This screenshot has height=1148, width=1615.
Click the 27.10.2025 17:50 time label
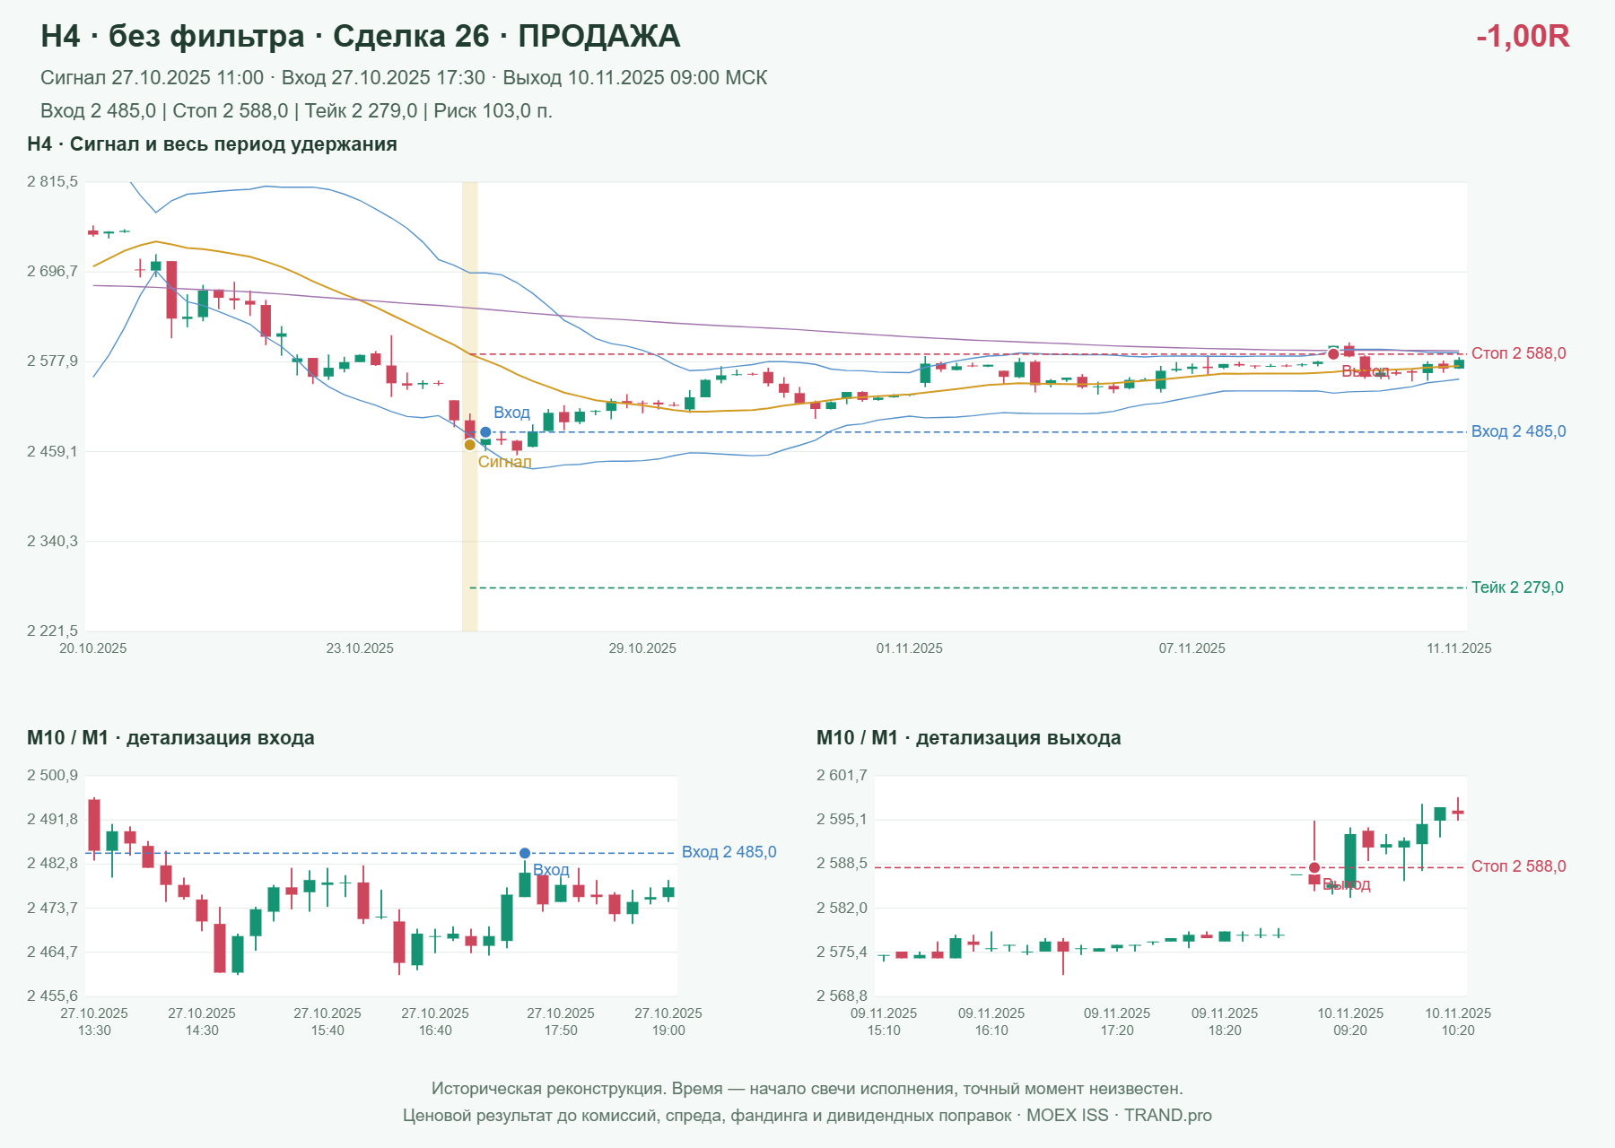(561, 1022)
